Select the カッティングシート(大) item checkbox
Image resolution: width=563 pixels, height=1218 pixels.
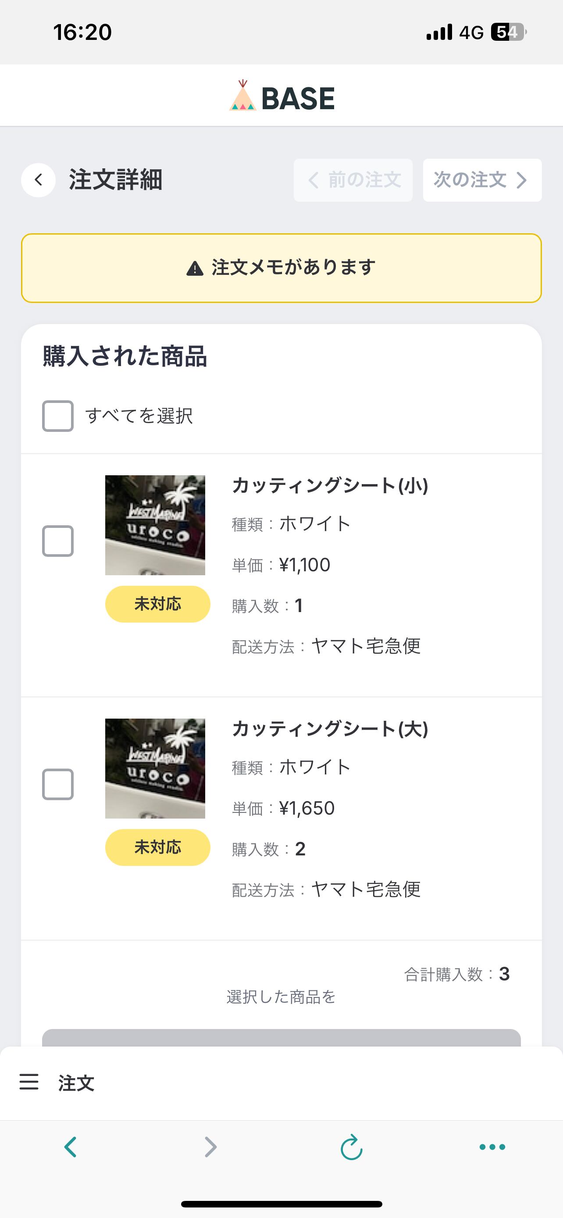(x=58, y=784)
